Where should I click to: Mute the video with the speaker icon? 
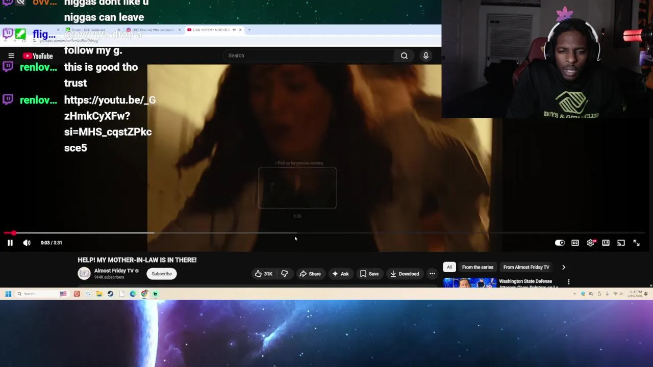click(27, 243)
